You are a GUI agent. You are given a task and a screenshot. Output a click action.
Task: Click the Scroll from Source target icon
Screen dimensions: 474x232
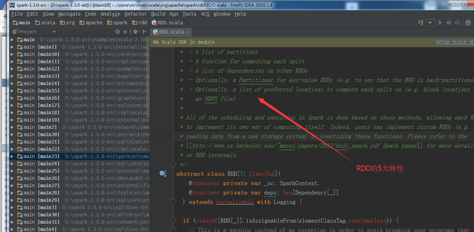point(118,32)
